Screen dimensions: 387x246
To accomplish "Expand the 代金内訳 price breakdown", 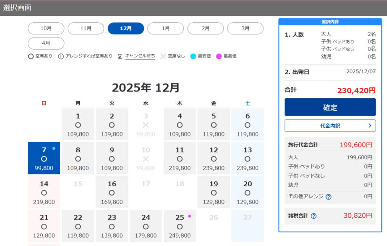I will (x=330, y=125).
